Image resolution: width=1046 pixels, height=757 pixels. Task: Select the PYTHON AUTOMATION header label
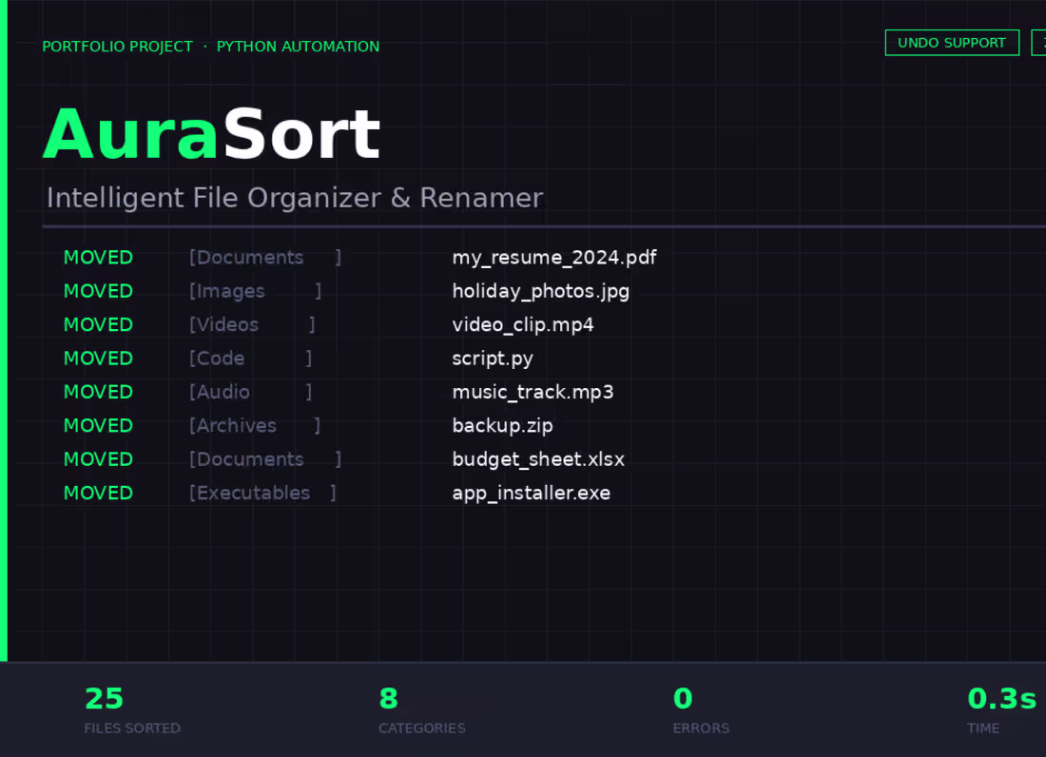point(298,47)
